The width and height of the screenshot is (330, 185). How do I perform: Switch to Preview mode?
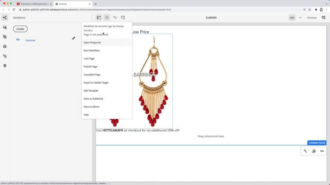click(x=312, y=18)
